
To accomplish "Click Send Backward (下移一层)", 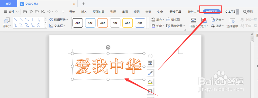I will 248,26.
